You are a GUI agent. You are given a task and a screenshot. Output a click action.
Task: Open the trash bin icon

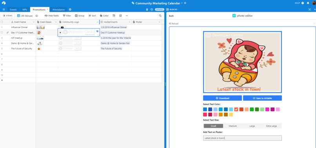pyautogui.click(x=147, y=9)
